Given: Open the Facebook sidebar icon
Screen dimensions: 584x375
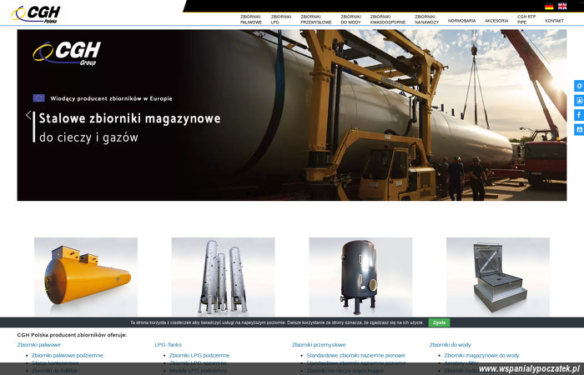Looking at the screenshot, I should point(579,115).
